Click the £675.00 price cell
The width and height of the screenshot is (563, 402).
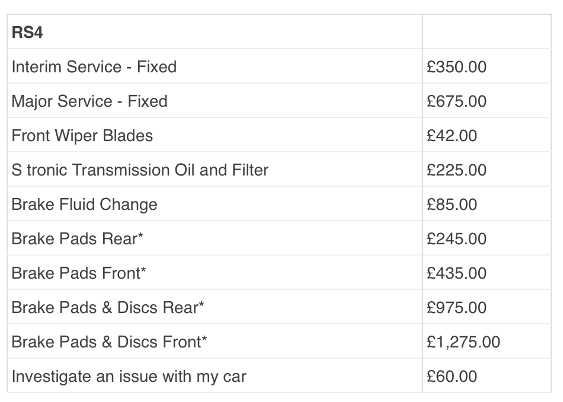456,101
